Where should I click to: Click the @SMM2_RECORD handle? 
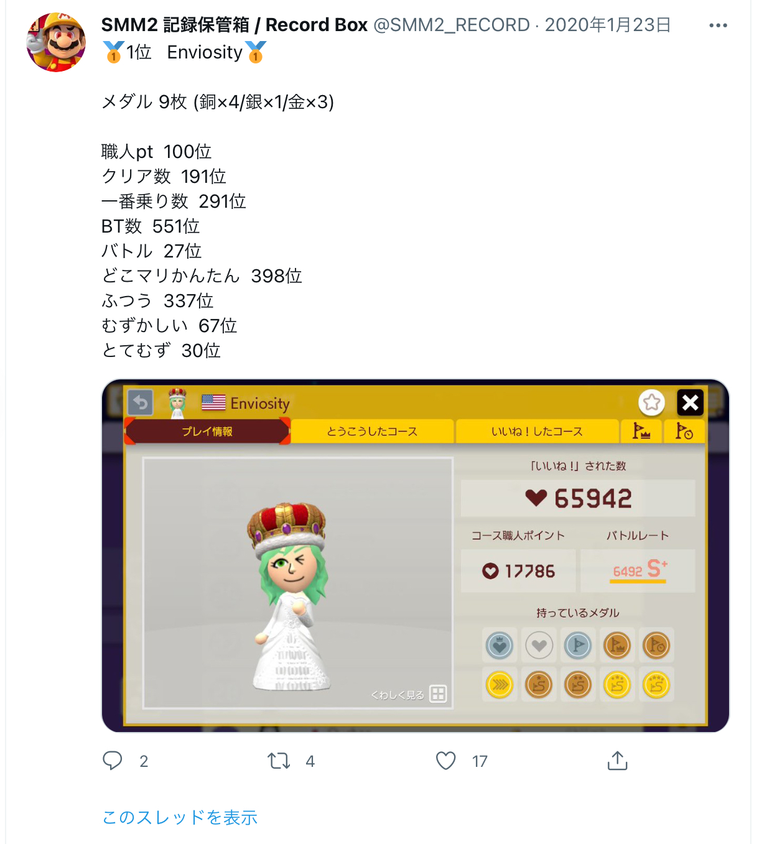pyautogui.click(x=452, y=25)
